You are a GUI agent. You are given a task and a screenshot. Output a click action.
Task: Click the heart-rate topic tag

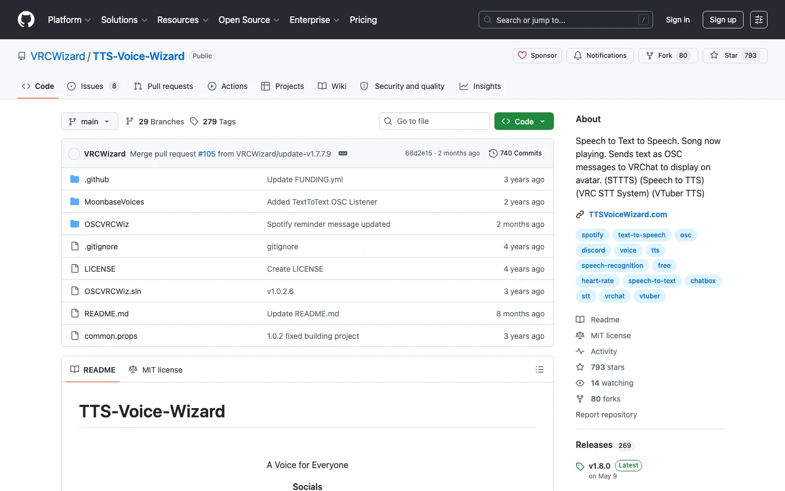[x=597, y=281]
